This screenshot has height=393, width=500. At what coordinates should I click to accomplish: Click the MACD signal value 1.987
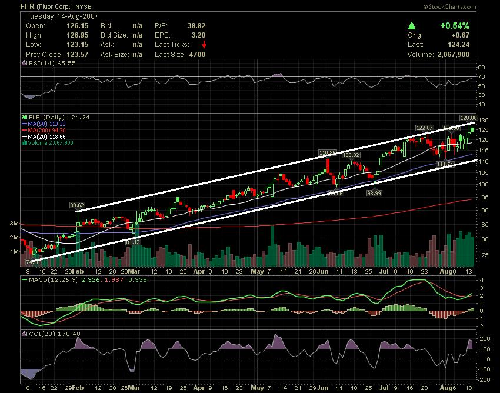[114, 280]
